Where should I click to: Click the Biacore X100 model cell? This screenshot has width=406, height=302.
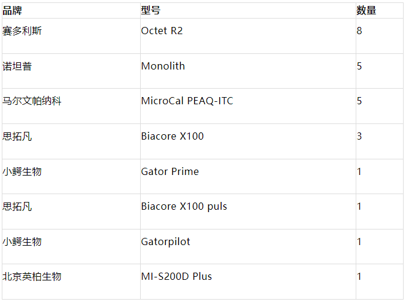[172, 136]
